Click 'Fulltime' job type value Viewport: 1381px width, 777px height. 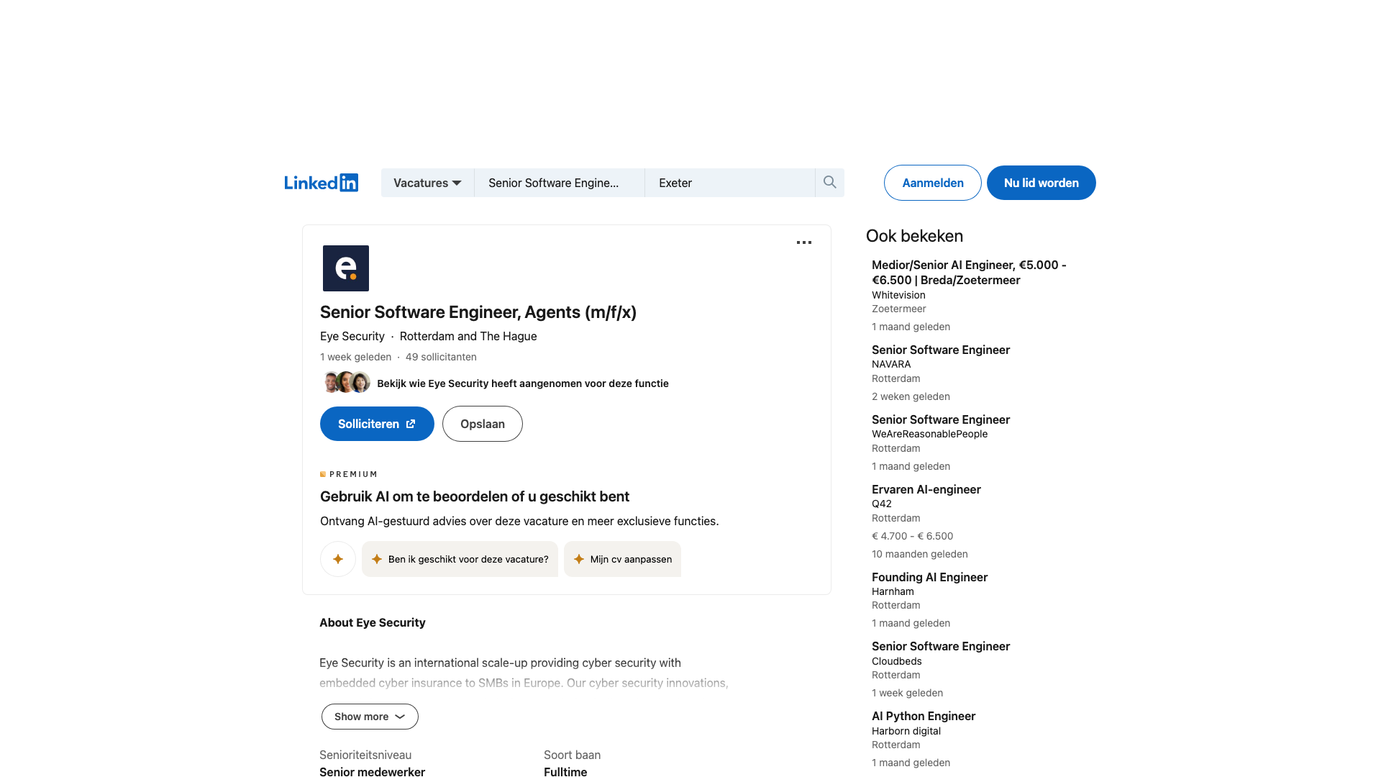(565, 771)
